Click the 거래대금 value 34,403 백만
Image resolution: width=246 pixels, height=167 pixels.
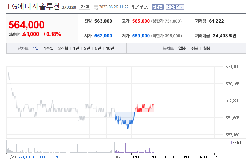[224, 36]
